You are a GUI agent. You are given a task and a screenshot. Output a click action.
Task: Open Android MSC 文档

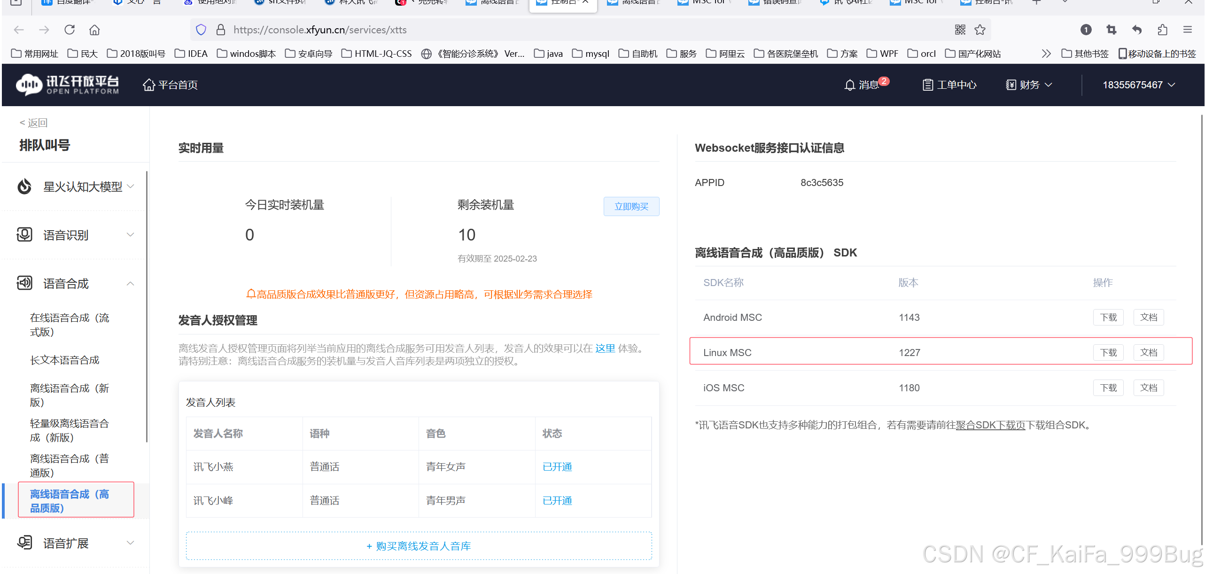(1149, 318)
